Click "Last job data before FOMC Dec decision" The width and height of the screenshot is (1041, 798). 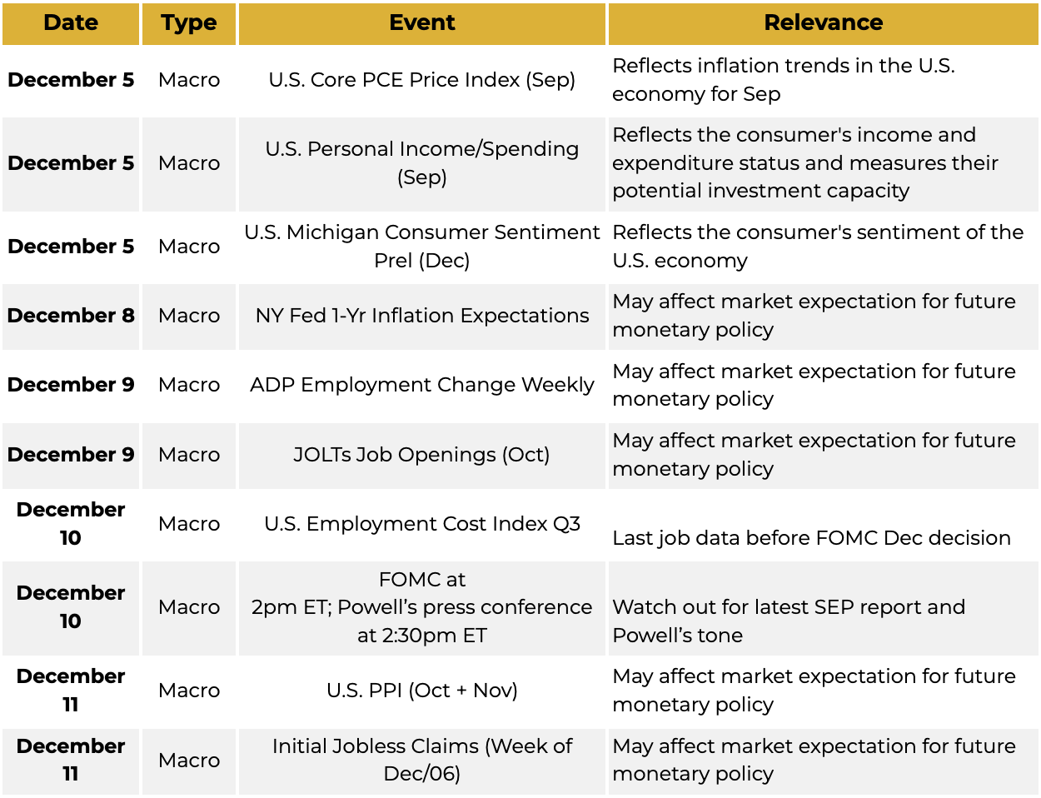(x=811, y=538)
